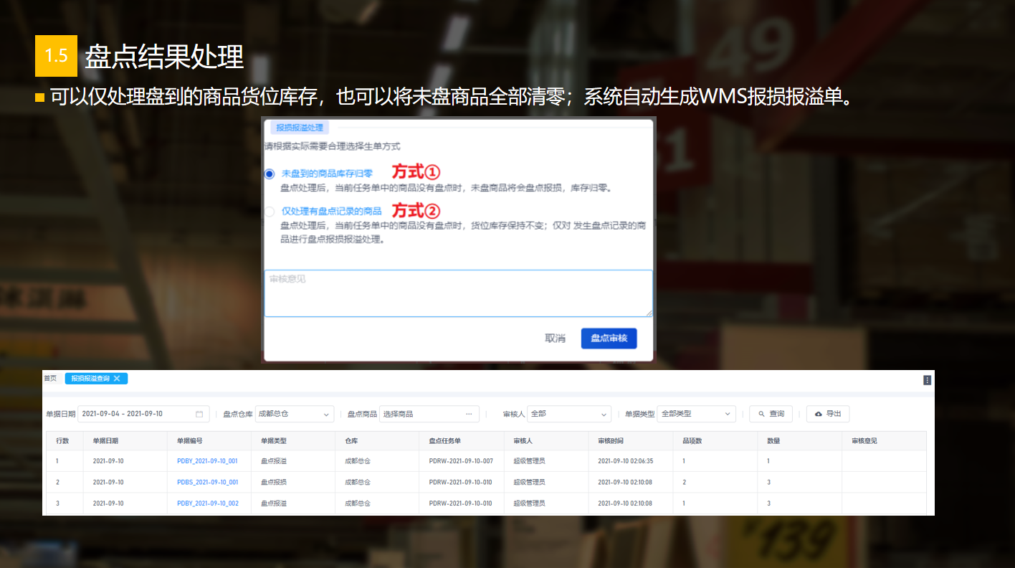Click the ellipsis icon in 选择商品 field
This screenshot has width=1015, height=568.
pyautogui.click(x=469, y=414)
